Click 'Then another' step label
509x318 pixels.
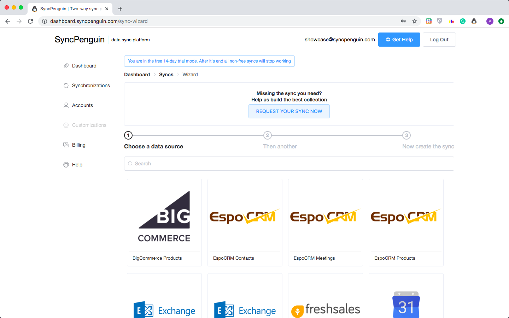280,146
